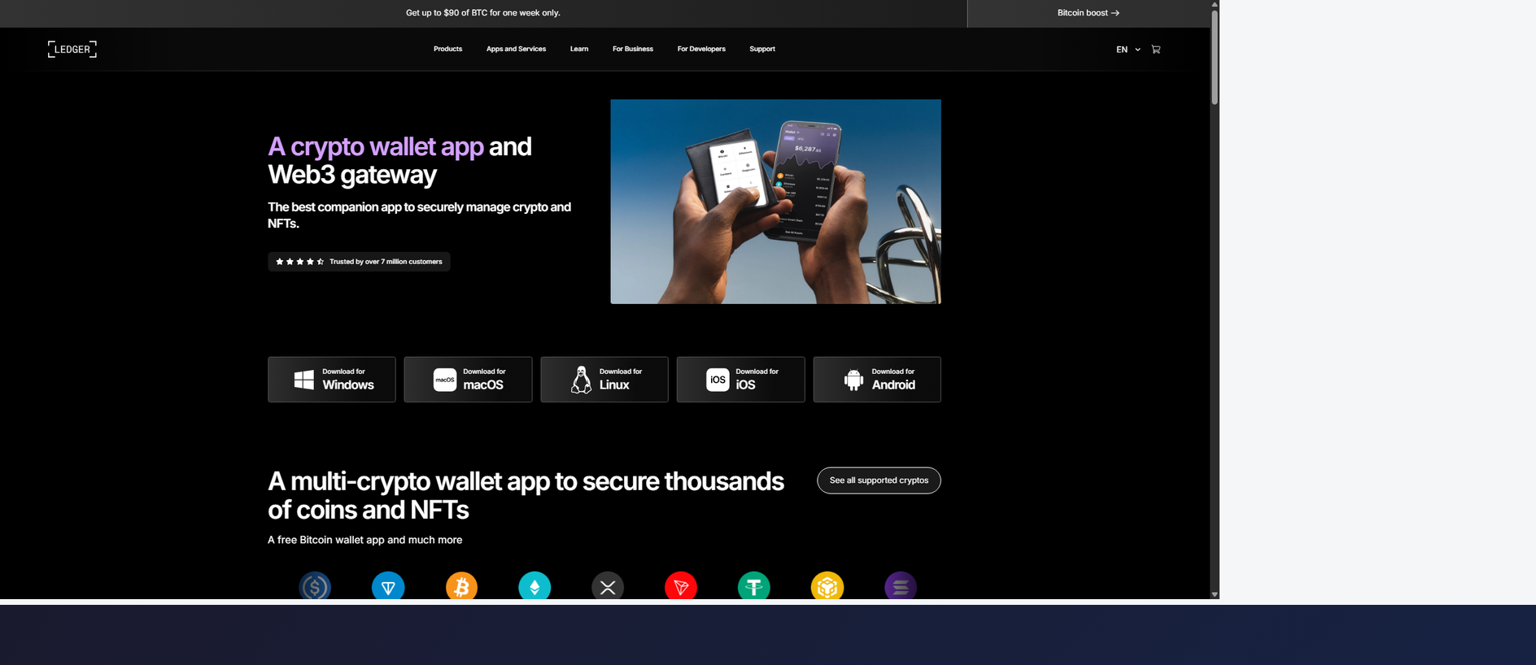The width and height of the screenshot is (1536, 665).
Task: Click the hero phone and wallet image
Action: 775,202
